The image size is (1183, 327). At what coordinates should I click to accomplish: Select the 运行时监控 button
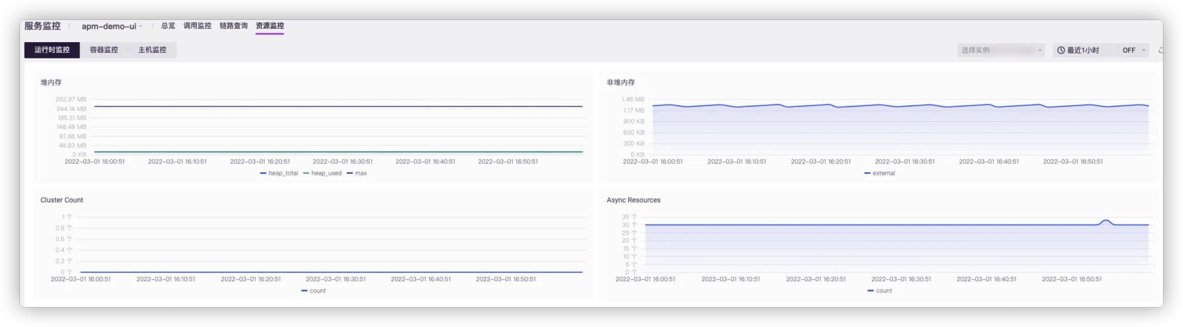[x=52, y=50]
